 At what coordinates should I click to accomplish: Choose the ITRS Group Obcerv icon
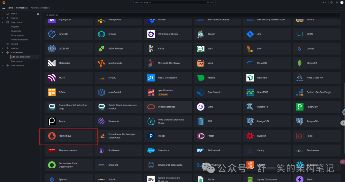click(151, 34)
